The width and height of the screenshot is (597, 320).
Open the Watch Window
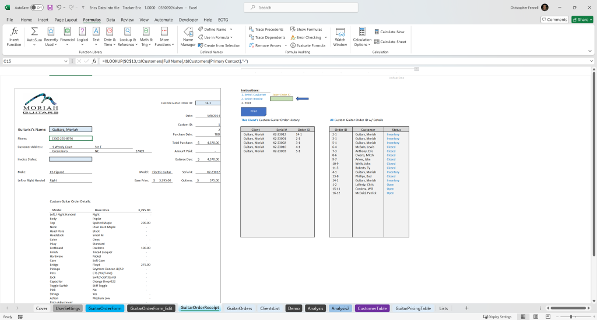click(340, 37)
